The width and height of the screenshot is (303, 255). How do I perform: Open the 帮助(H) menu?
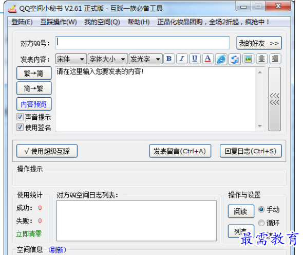pos(139,22)
